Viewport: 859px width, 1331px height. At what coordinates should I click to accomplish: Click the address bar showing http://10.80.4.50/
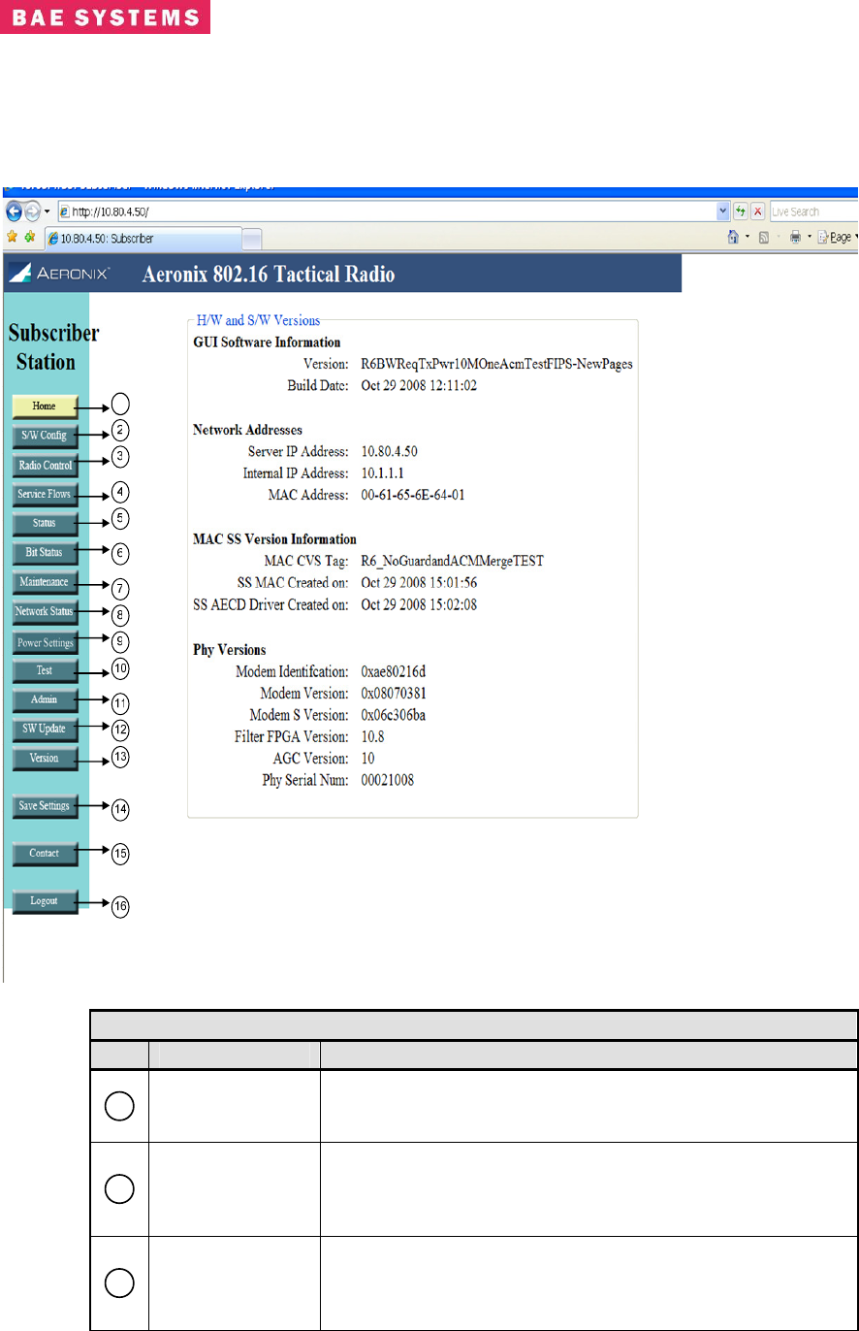(392, 211)
